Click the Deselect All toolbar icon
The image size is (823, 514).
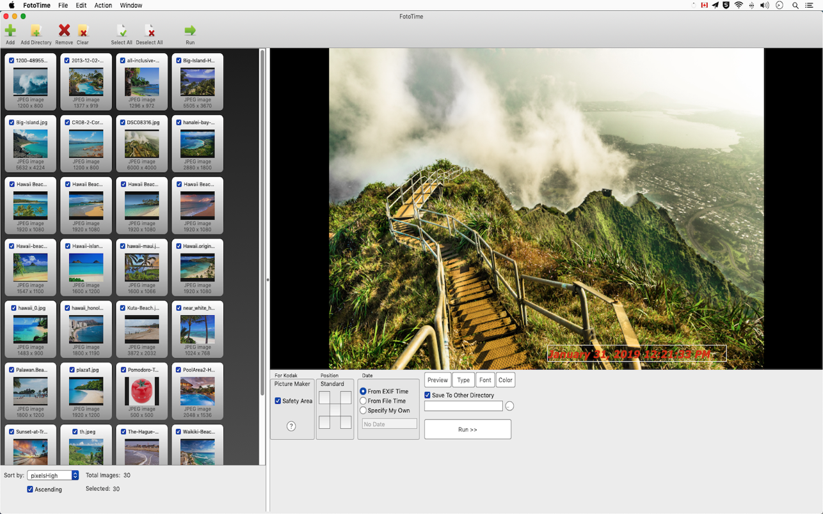149,31
